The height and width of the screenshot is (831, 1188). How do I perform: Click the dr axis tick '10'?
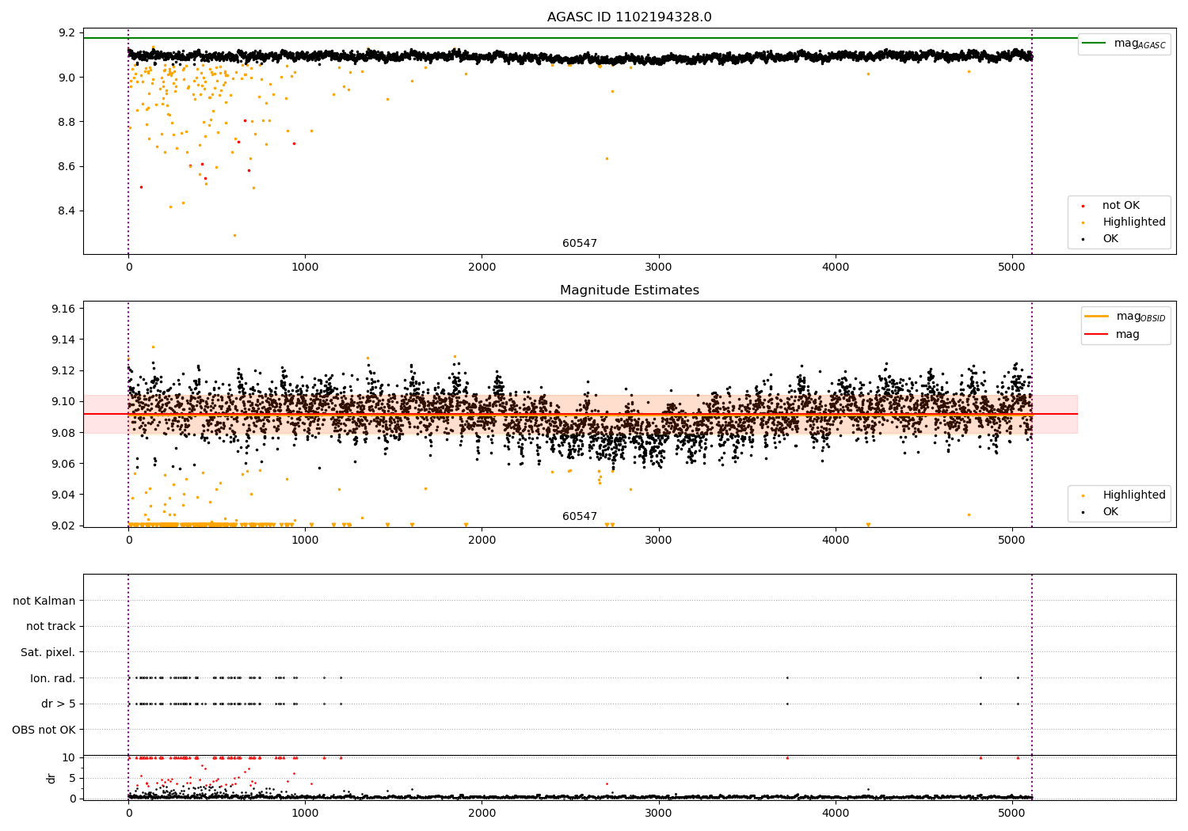click(x=69, y=757)
